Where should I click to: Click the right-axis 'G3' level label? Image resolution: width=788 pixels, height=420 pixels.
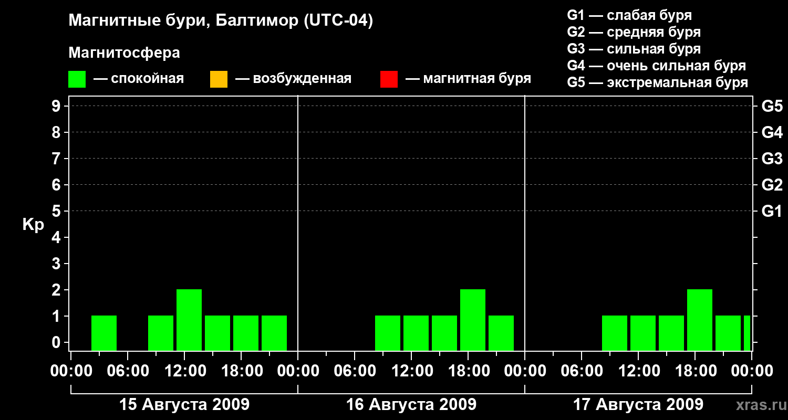point(772,159)
